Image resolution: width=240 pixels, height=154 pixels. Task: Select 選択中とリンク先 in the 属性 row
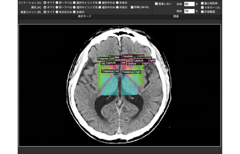[74, 7]
